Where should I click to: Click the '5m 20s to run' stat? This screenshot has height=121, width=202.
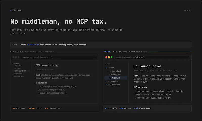click(35, 109)
